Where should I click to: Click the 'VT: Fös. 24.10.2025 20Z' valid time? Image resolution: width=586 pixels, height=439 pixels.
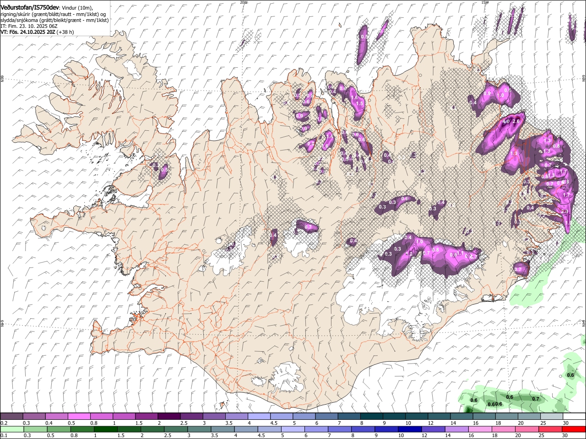(28, 32)
